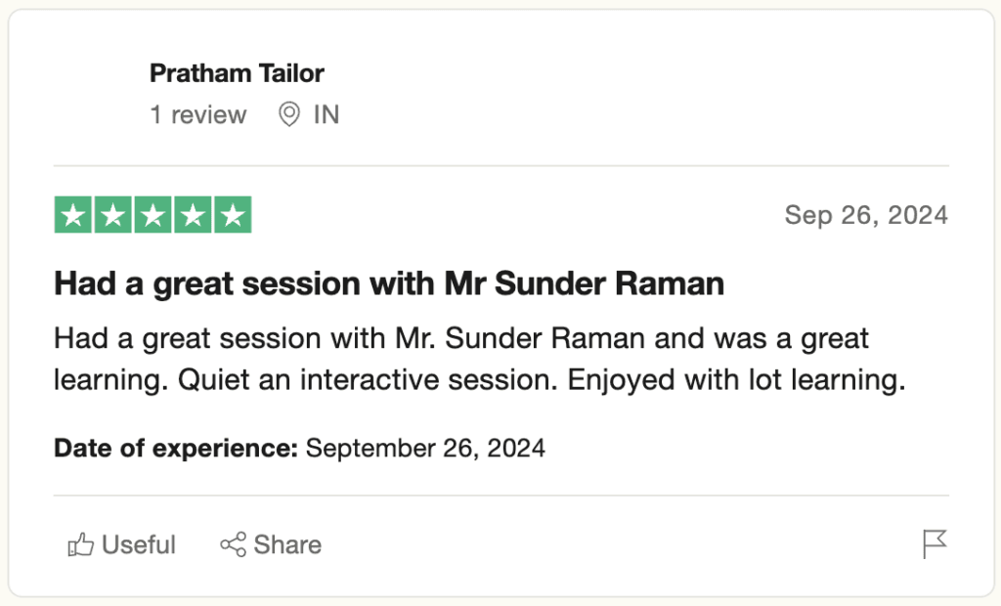Viewport: 1001px width, 606px height.
Task: Click the bold "Date of experience:" label
Action: (176, 449)
